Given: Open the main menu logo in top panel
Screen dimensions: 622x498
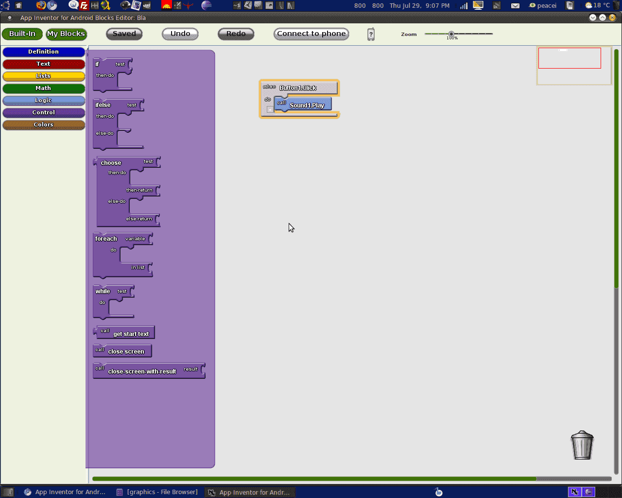Looking at the screenshot, I should tap(5, 5).
